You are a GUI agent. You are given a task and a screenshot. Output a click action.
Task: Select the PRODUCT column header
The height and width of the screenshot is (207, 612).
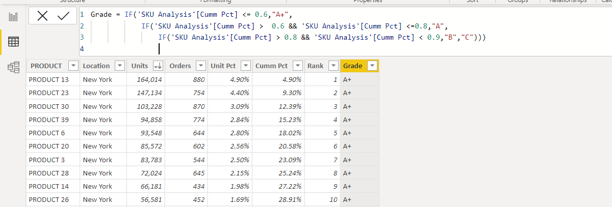pyautogui.click(x=53, y=66)
